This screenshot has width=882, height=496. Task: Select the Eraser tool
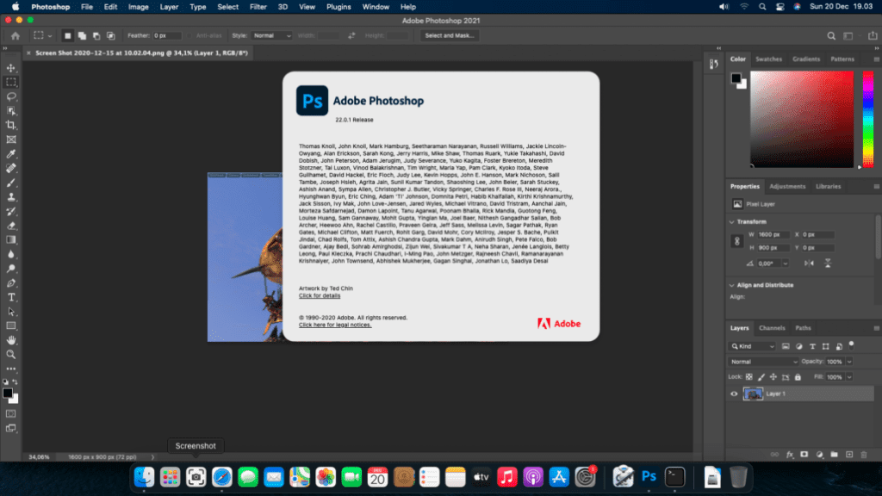click(x=10, y=226)
